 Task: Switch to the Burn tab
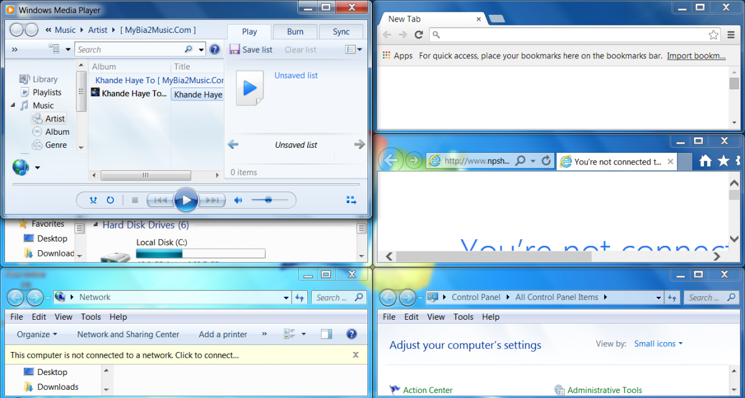296,32
